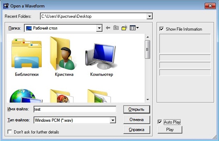
Task: Select the folder with green documents
Action: click(99, 96)
